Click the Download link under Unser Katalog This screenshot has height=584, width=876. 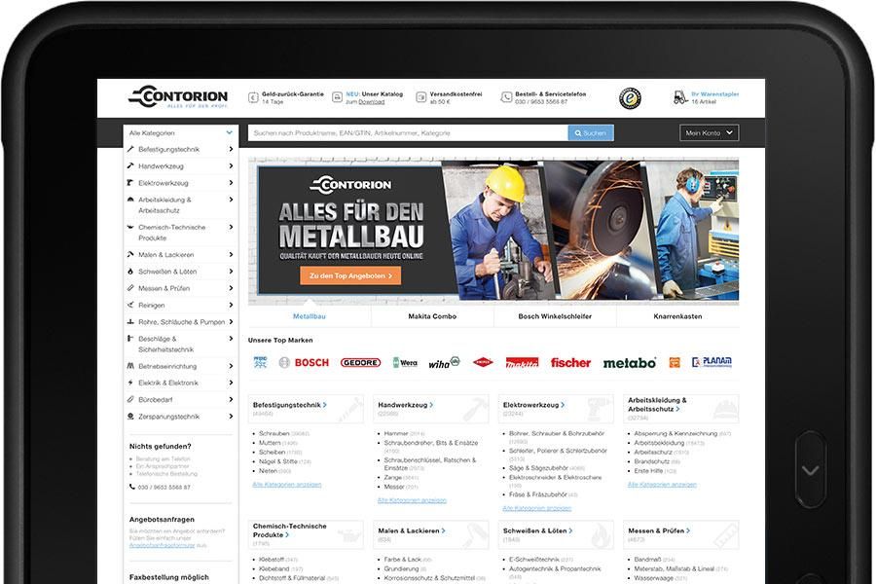370,100
